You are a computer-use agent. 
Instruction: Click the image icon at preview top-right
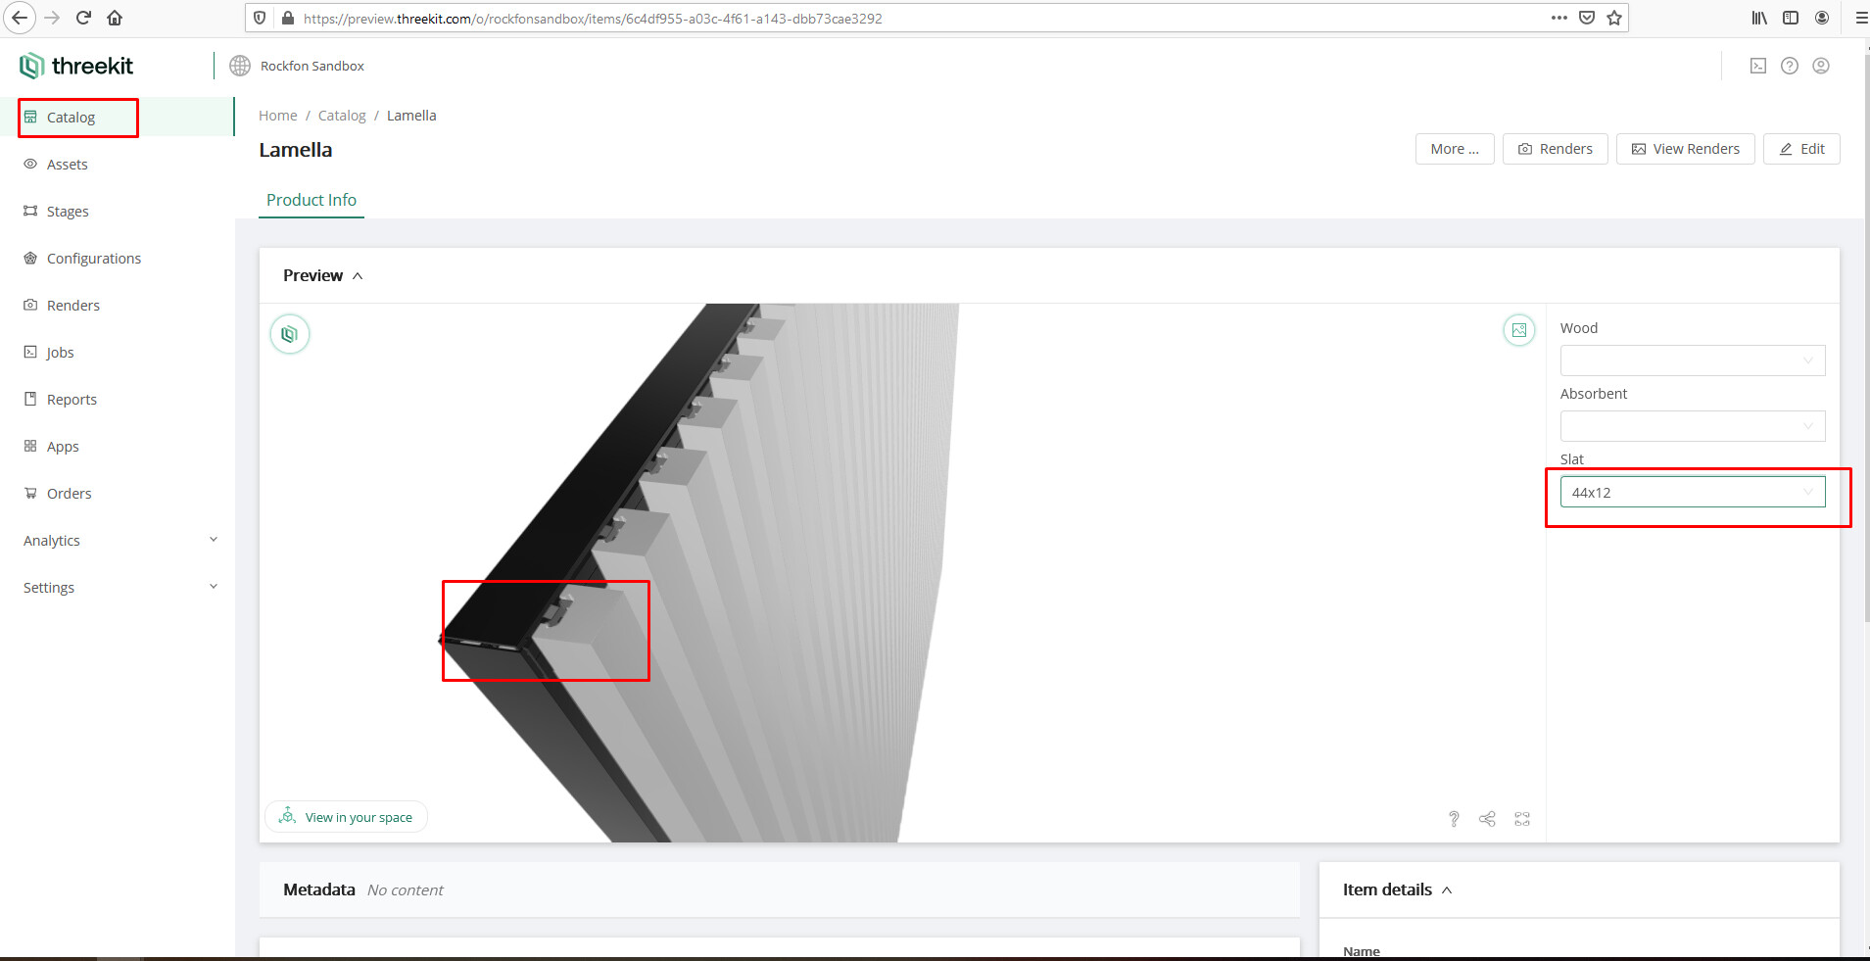pyautogui.click(x=1518, y=330)
